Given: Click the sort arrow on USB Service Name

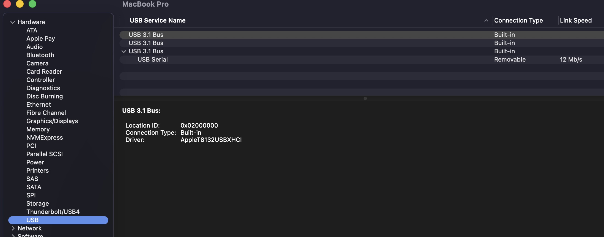Looking at the screenshot, I should (x=486, y=21).
